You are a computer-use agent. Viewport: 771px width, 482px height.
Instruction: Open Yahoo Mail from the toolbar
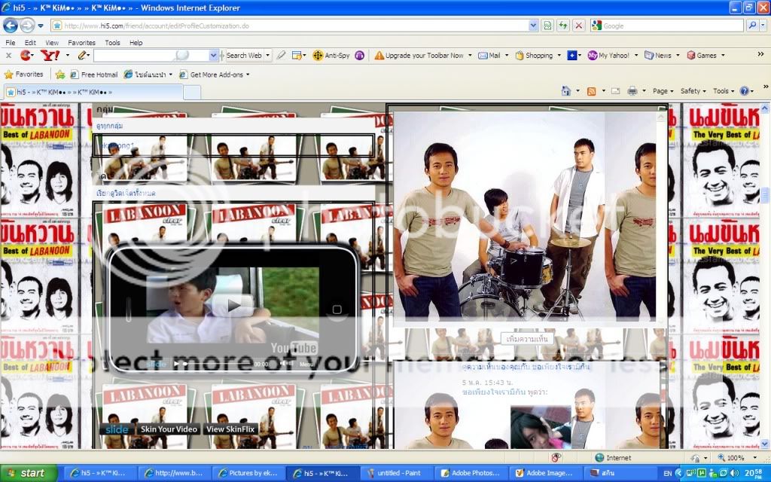point(489,56)
